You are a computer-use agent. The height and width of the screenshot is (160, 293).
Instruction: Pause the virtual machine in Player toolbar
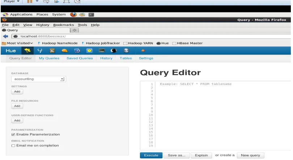click(30, 1)
